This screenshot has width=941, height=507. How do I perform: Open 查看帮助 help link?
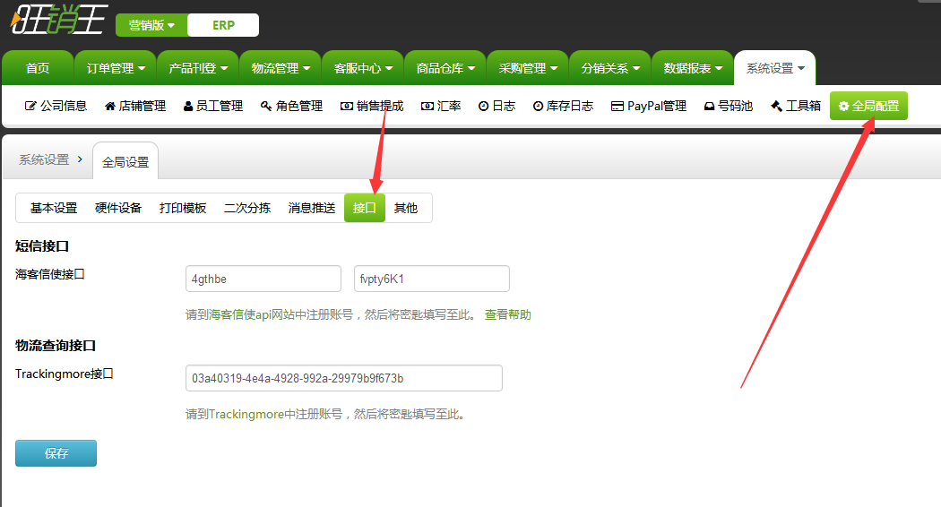[x=508, y=315]
